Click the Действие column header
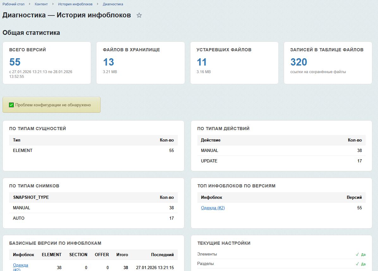This screenshot has width=378, height=271. coord(210,140)
